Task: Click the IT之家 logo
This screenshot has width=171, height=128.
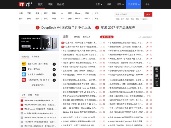Action: point(25,4)
